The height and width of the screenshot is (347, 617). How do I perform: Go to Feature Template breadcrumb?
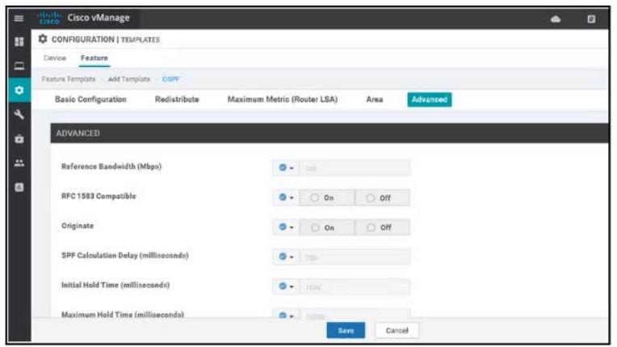point(69,79)
